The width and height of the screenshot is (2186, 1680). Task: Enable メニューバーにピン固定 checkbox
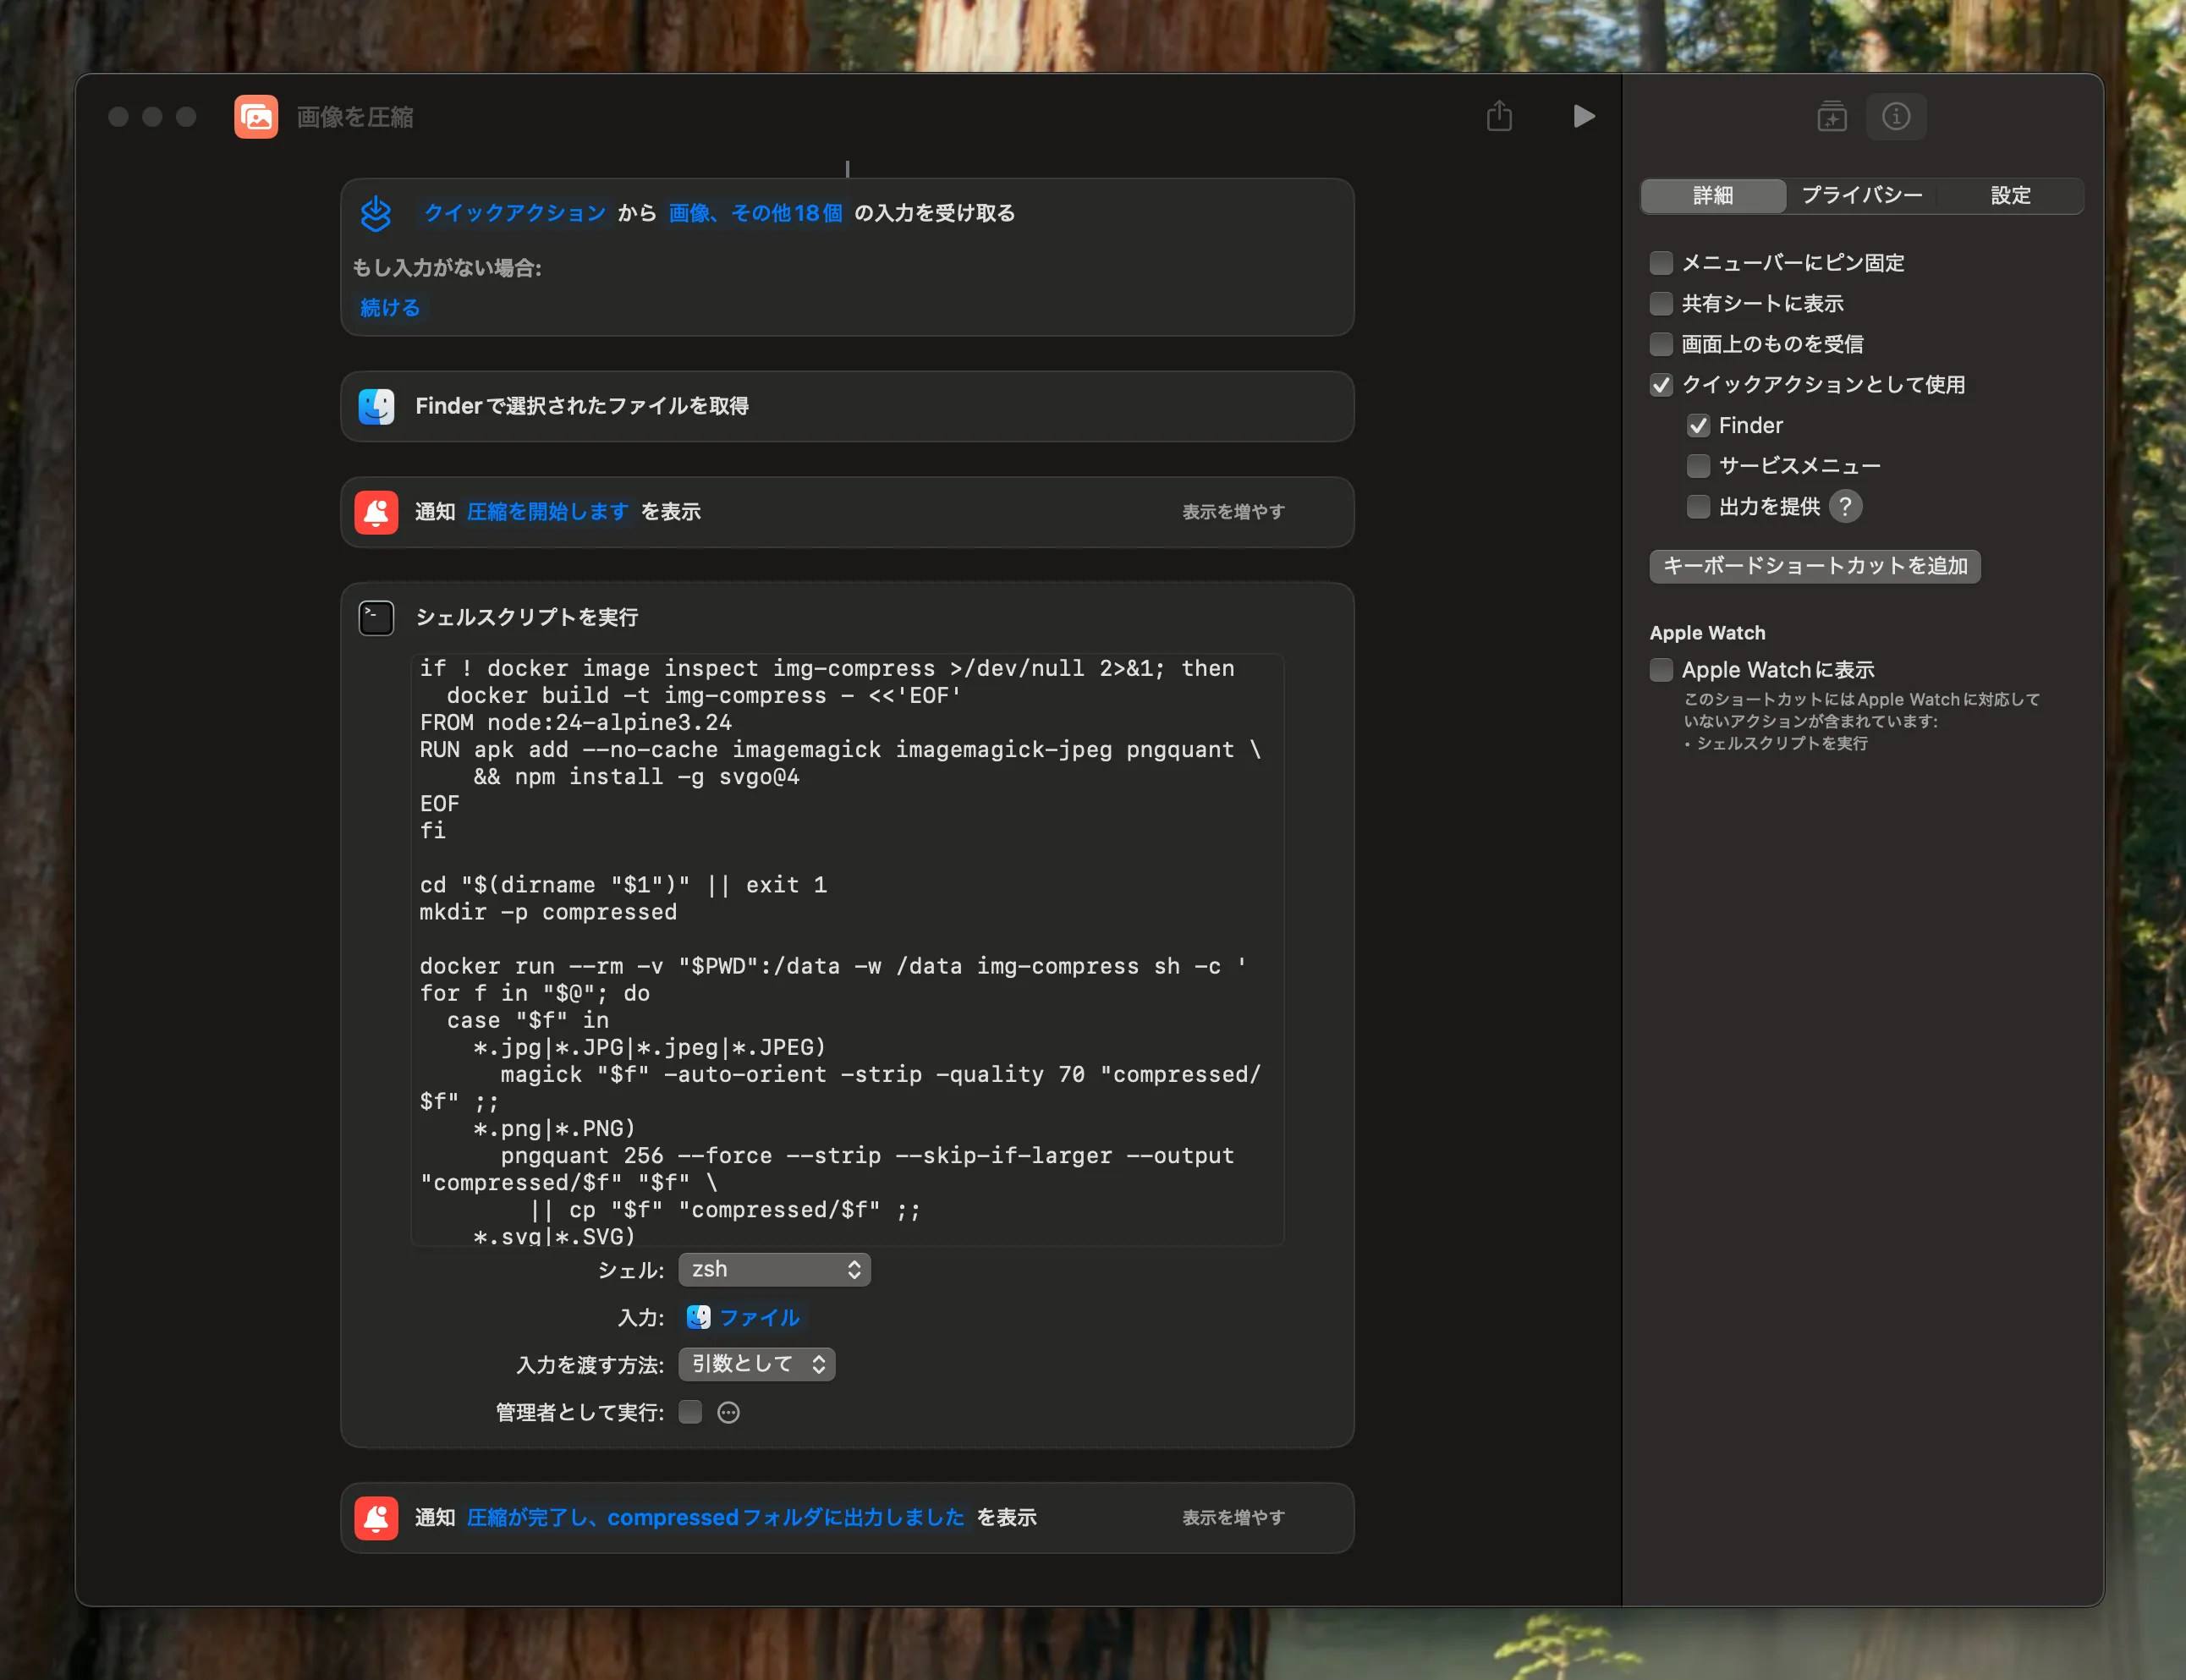pyautogui.click(x=1661, y=263)
